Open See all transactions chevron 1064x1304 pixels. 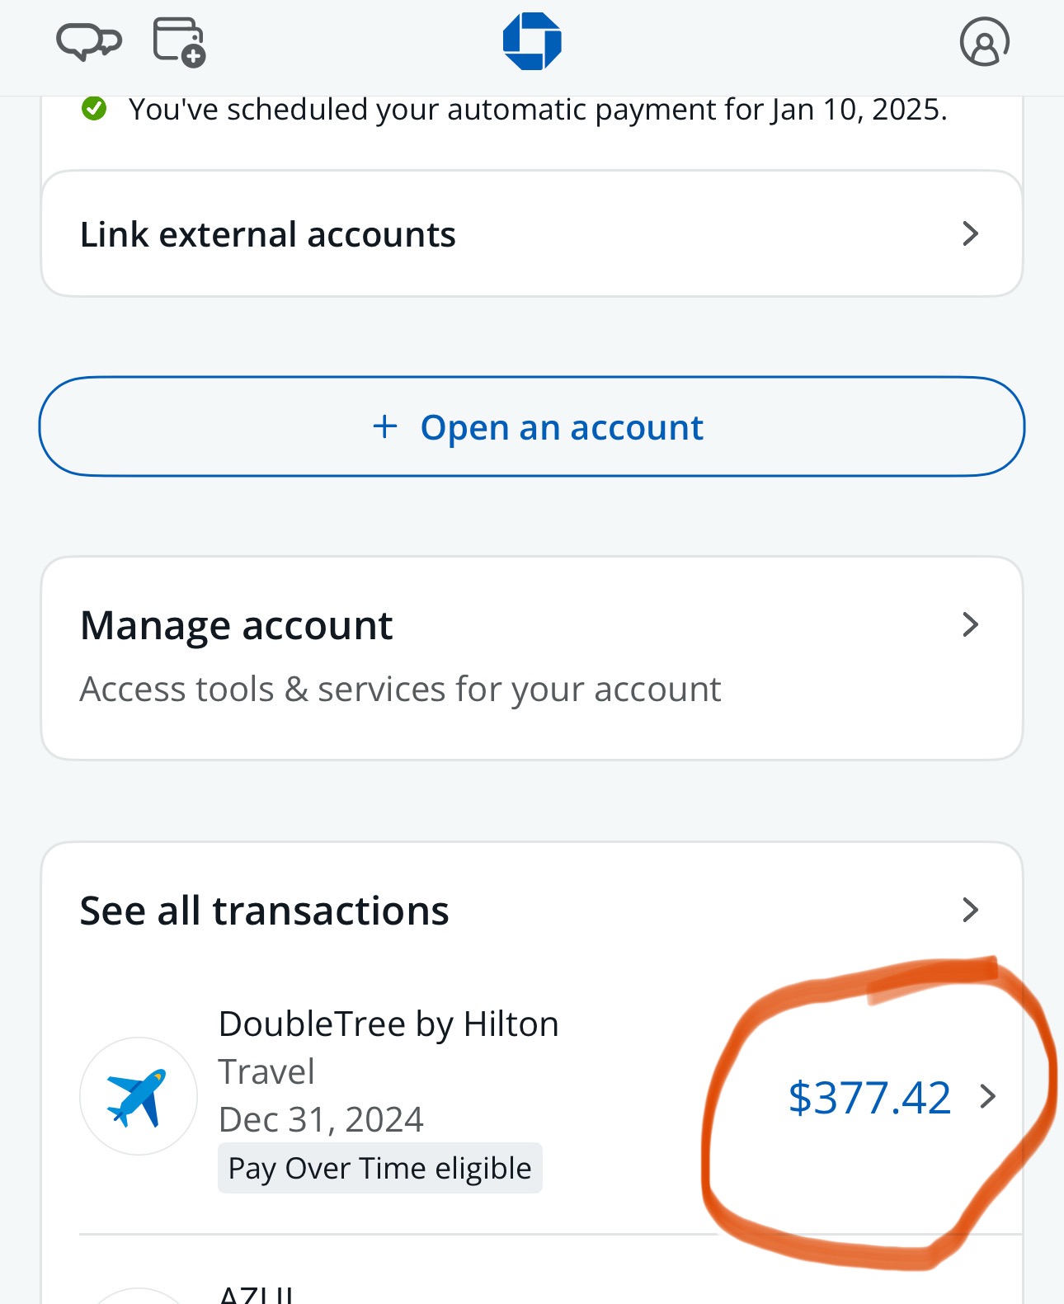[x=971, y=910]
